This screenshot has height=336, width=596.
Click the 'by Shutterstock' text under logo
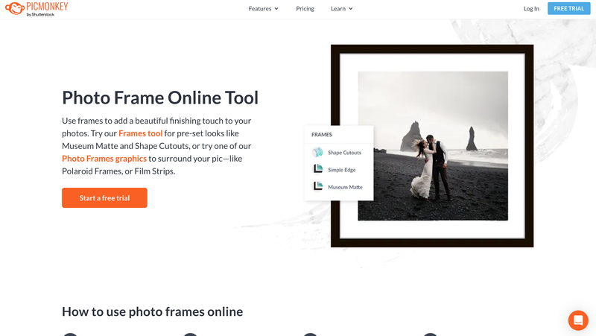(40, 14)
